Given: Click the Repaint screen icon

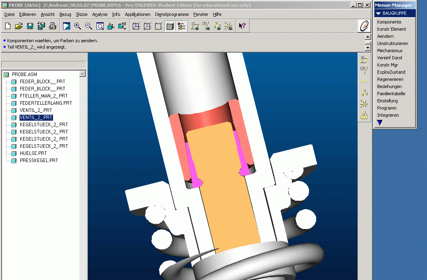Looking at the screenshot, I should [66, 26].
